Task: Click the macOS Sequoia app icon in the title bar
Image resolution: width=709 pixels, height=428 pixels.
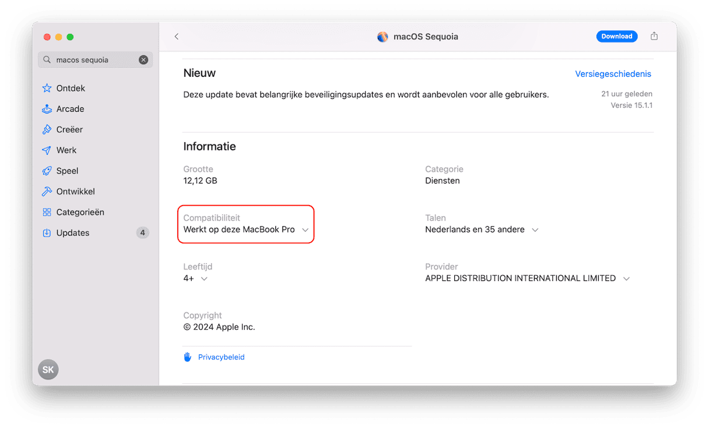Action: click(382, 37)
